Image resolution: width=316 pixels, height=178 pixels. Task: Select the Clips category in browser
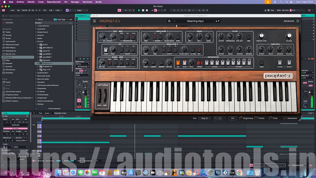pos(7,60)
